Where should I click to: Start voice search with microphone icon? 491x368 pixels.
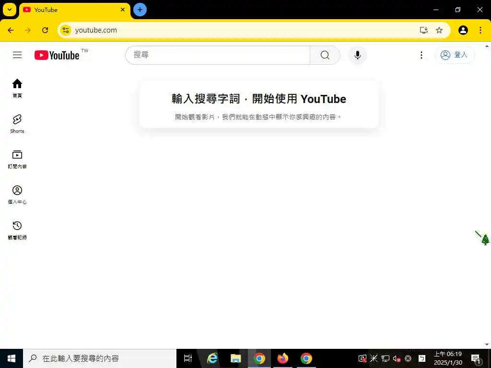(x=357, y=55)
